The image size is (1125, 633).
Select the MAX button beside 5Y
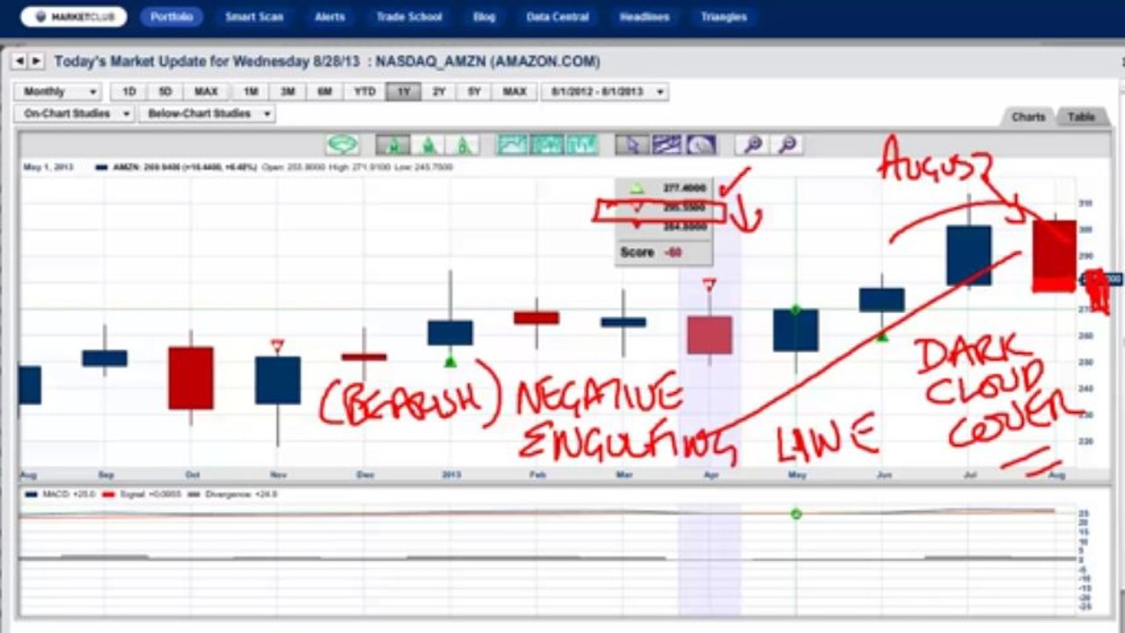tap(514, 91)
